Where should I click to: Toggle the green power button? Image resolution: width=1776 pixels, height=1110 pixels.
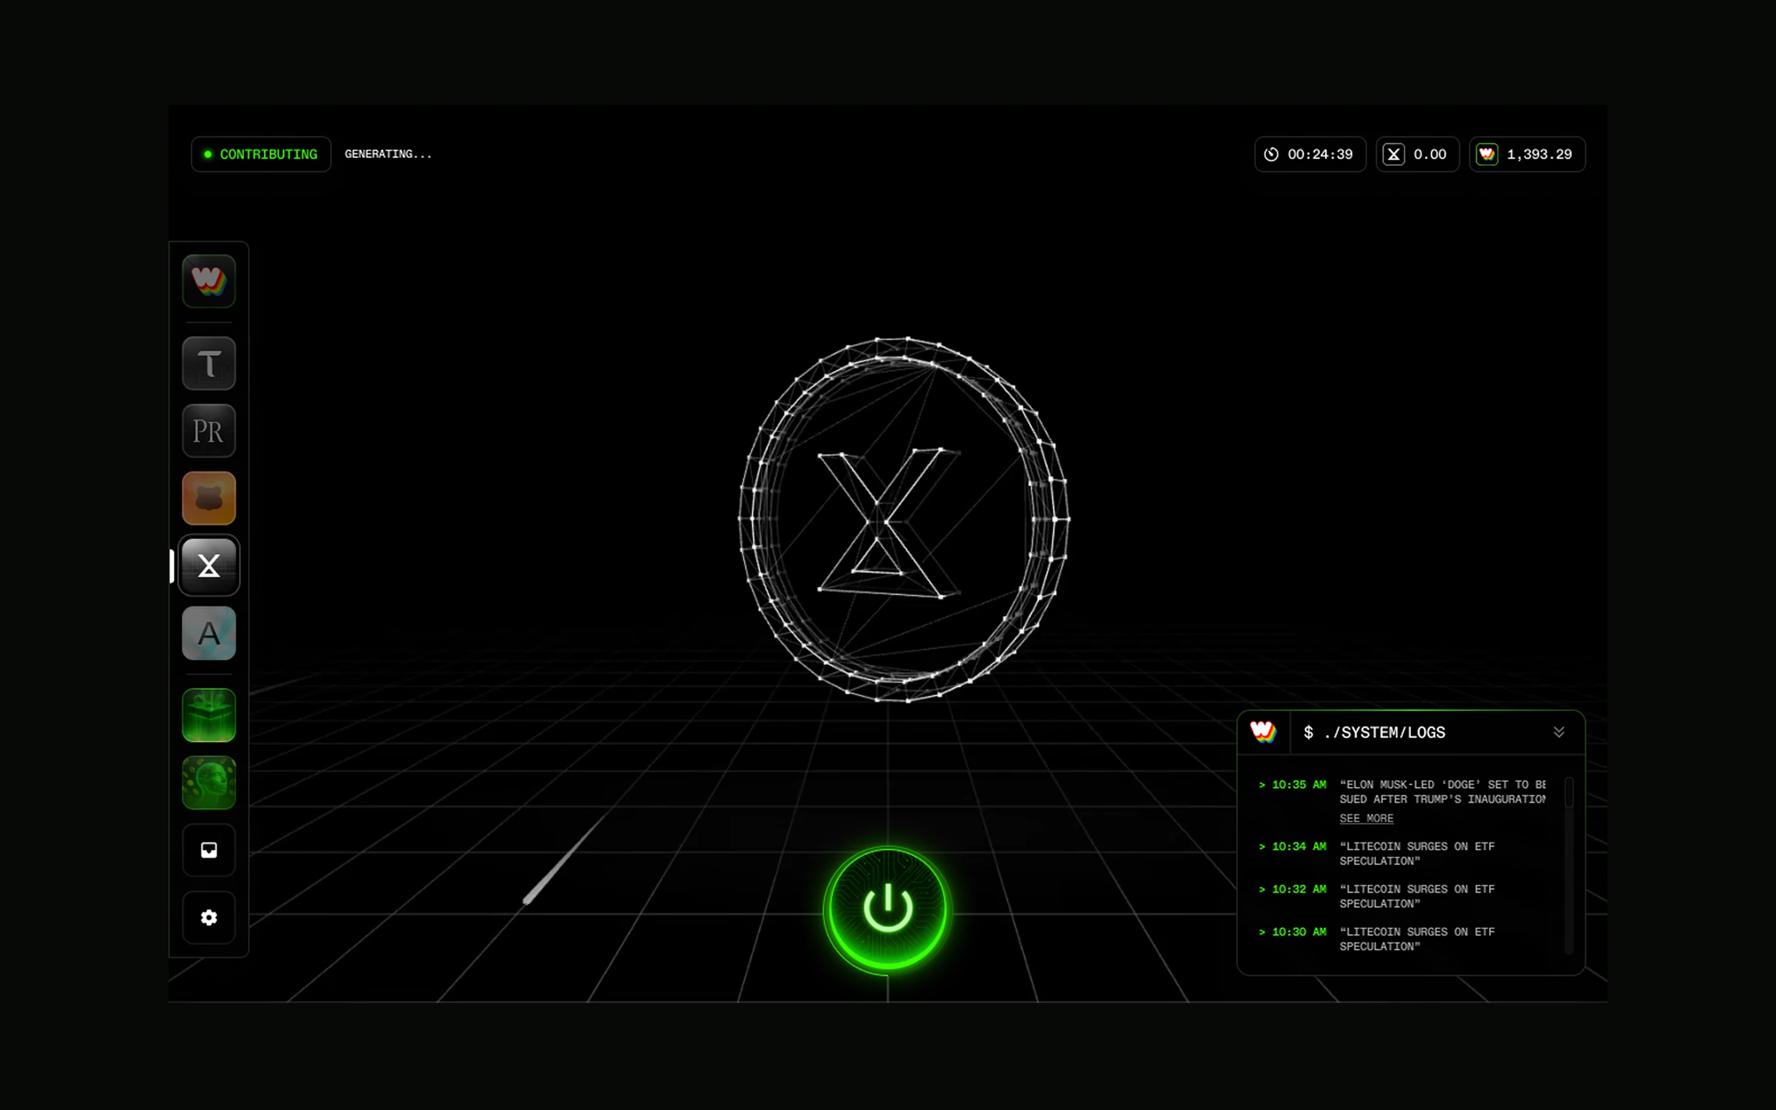(887, 910)
